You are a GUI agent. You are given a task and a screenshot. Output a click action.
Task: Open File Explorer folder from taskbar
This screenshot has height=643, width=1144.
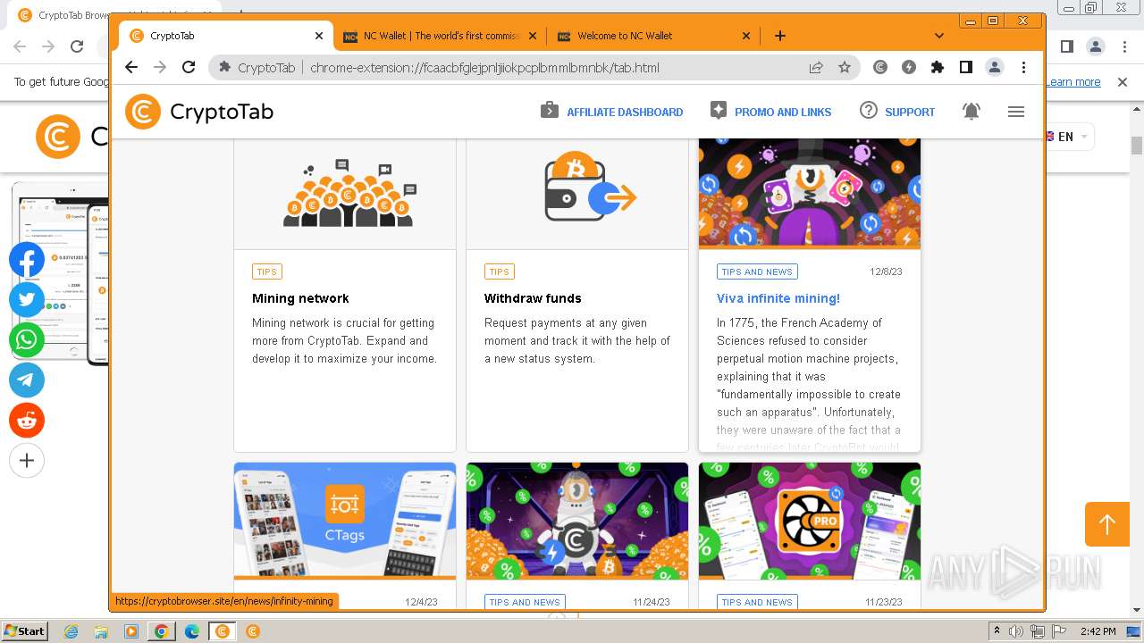[101, 631]
